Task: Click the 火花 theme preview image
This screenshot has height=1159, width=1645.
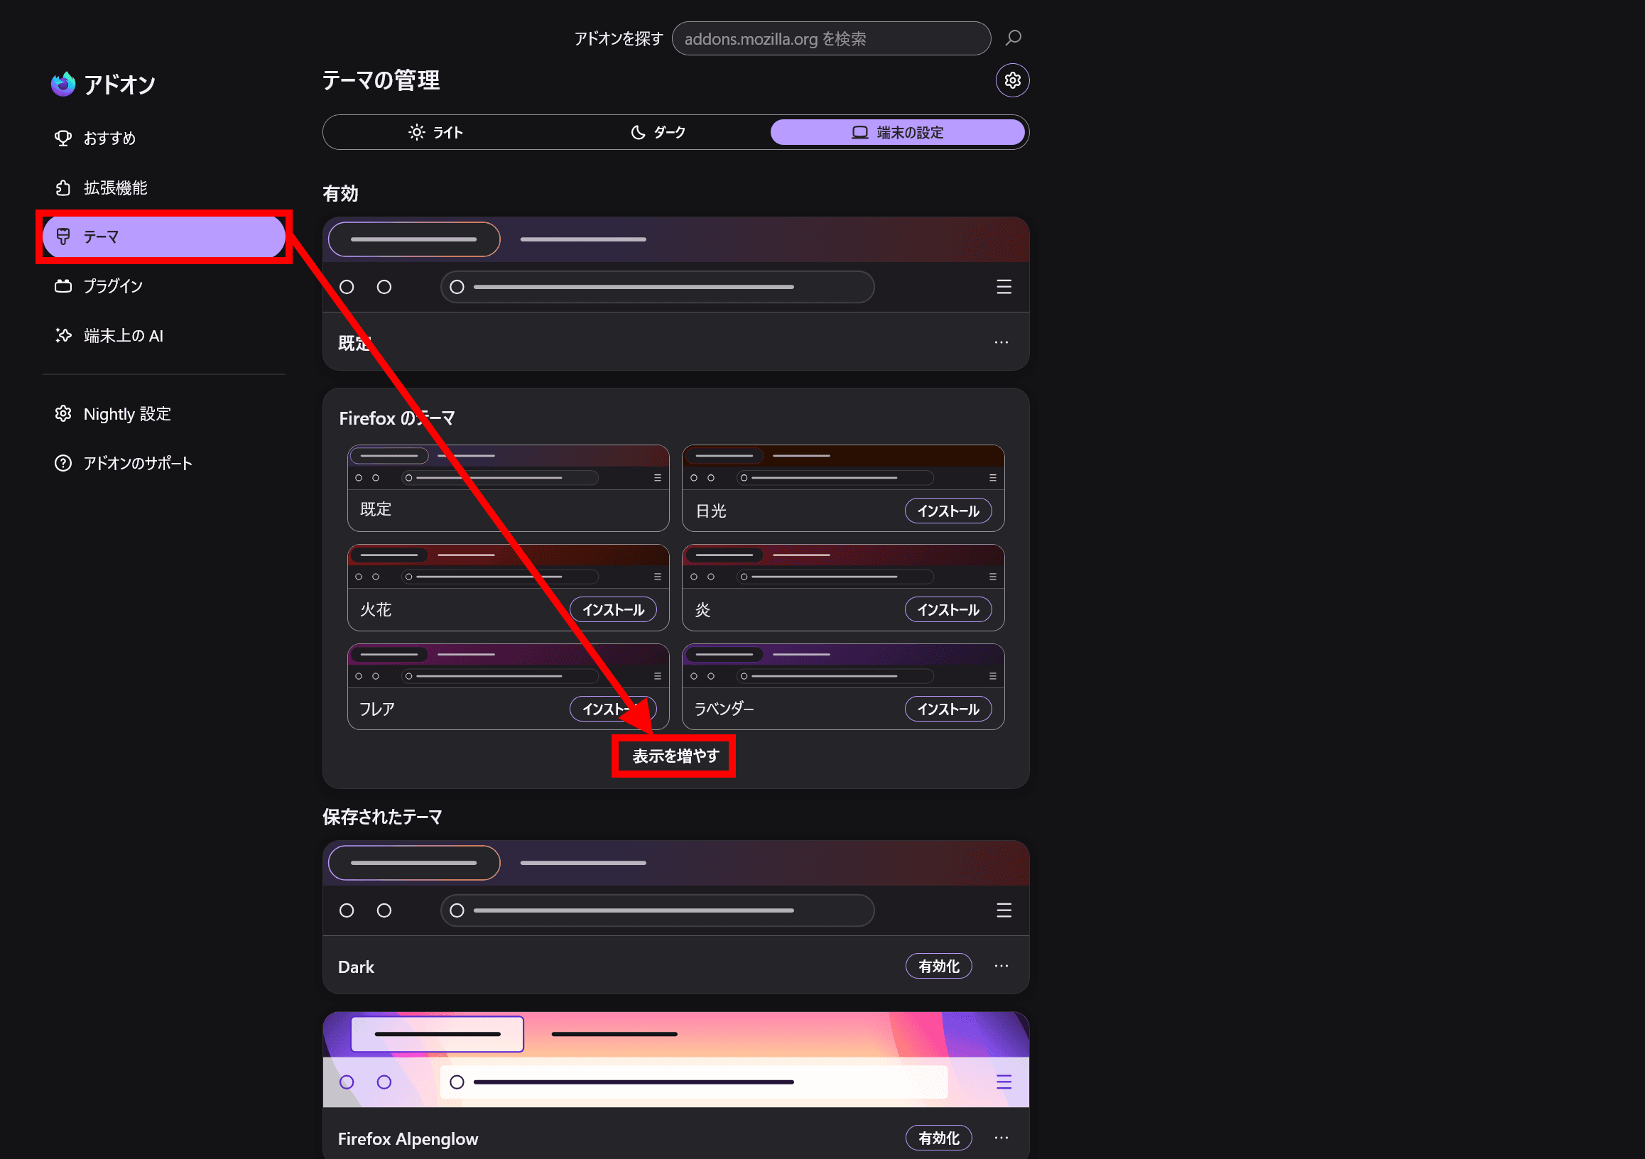Action: (x=508, y=566)
